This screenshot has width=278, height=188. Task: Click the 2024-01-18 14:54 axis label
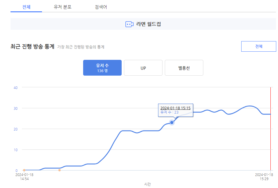tap(24, 177)
